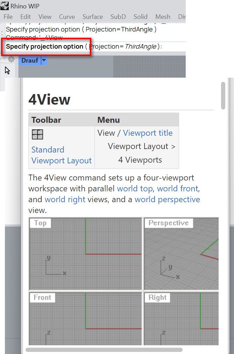The image size is (234, 354).
Task: Click the Rhino WIP application icon
Action: [5, 6]
